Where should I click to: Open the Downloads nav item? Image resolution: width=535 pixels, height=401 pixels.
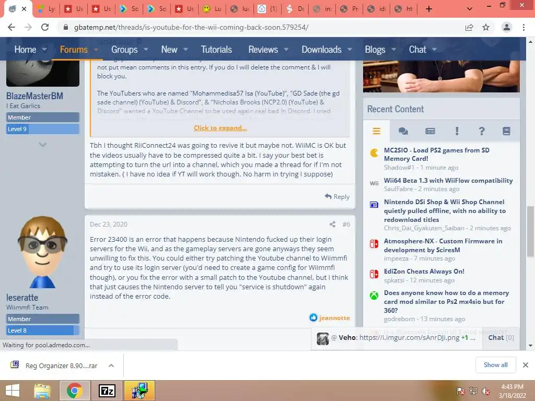(321, 50)
